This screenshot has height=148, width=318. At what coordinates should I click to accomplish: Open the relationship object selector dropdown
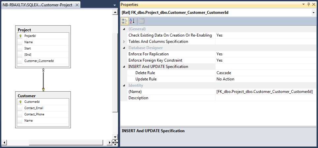314,13
